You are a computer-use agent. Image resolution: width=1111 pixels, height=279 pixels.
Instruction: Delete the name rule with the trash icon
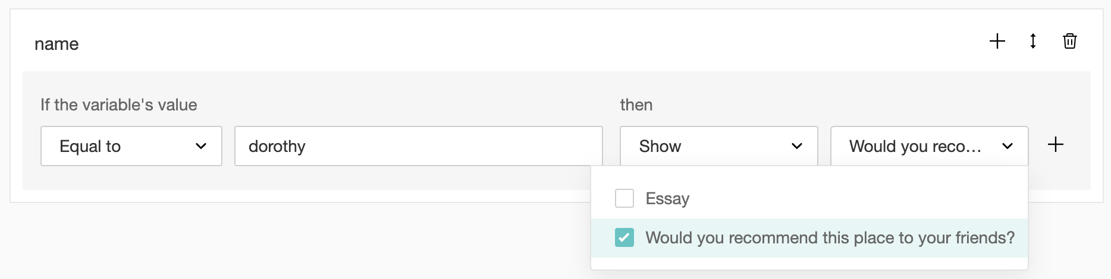pyautogui.click(x=1069, y=41)
